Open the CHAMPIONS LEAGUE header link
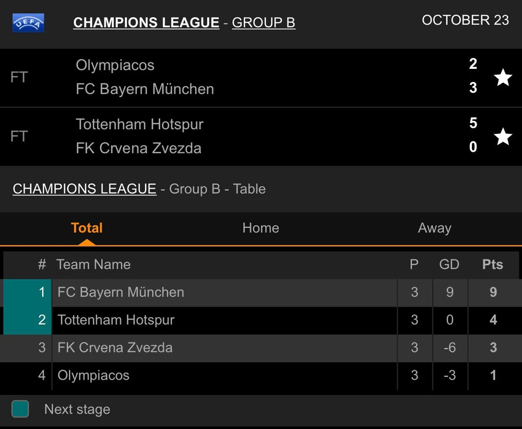 (146, 23)
